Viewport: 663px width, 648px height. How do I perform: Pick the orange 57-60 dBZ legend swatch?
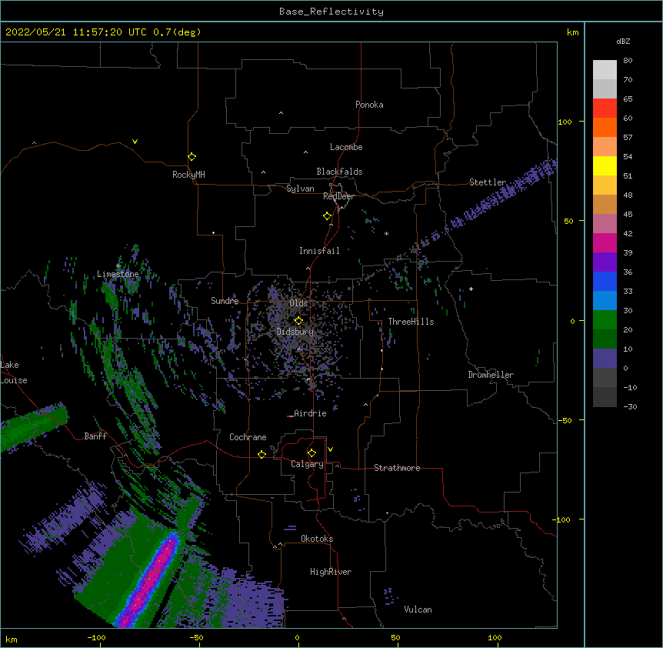(605, 127)
